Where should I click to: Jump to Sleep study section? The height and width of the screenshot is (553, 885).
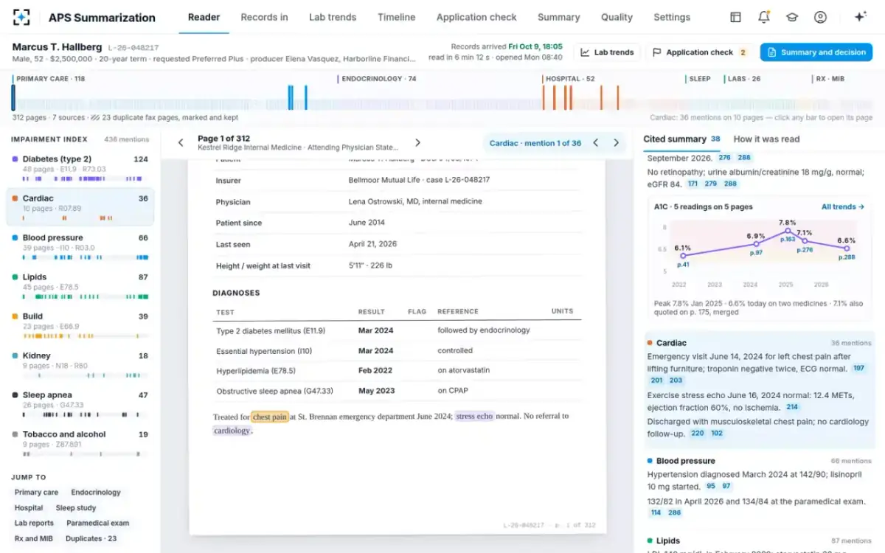coord(76,508)
